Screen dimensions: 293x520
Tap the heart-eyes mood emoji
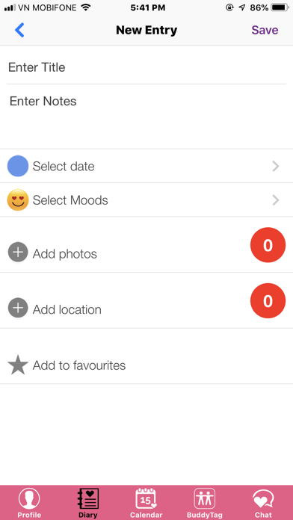click(18, 200)
